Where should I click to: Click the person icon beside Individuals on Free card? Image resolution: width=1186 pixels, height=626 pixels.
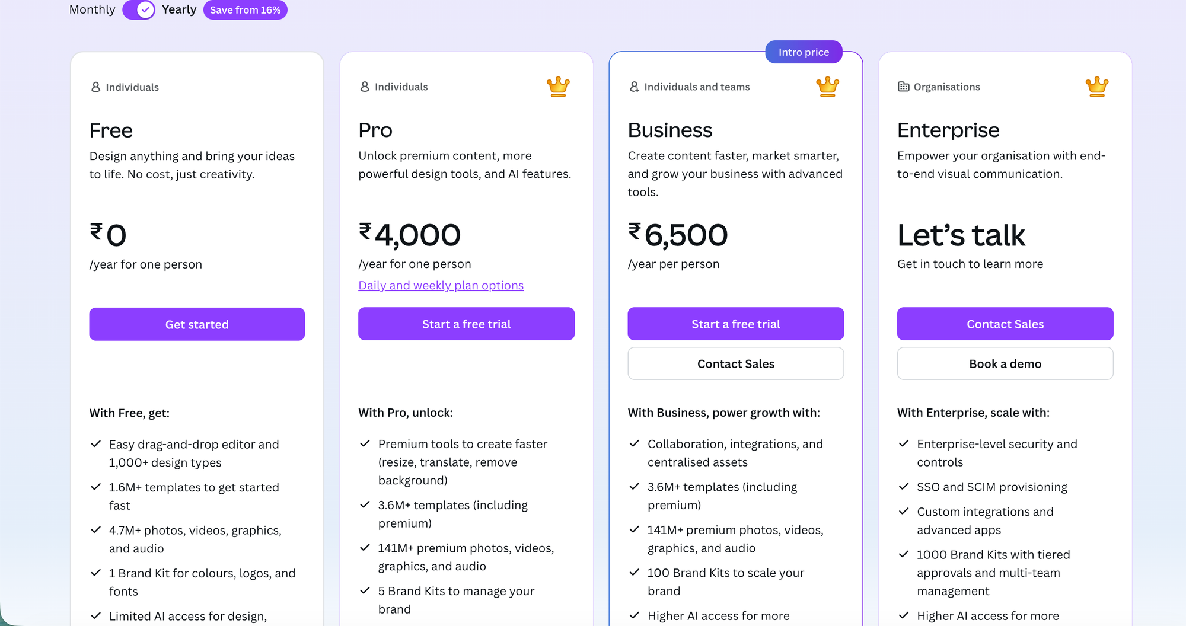point(94,87)
